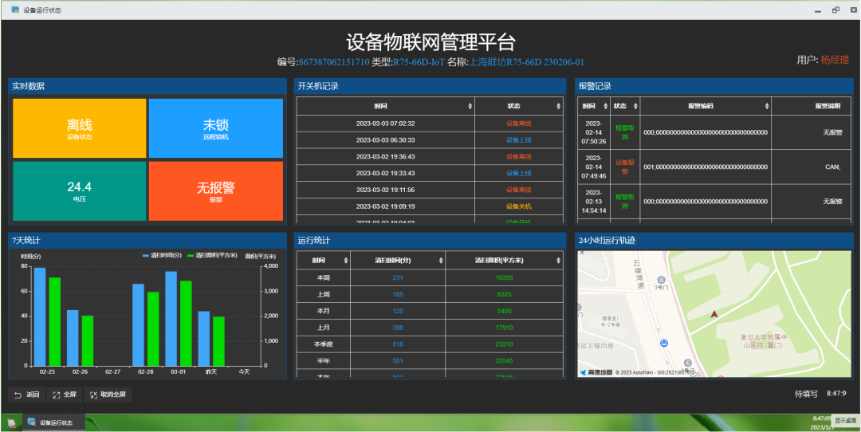The width and height of the screenshot is (861, 432).
Task: Sort power on/off records by 时间 column
Action: 385,106
